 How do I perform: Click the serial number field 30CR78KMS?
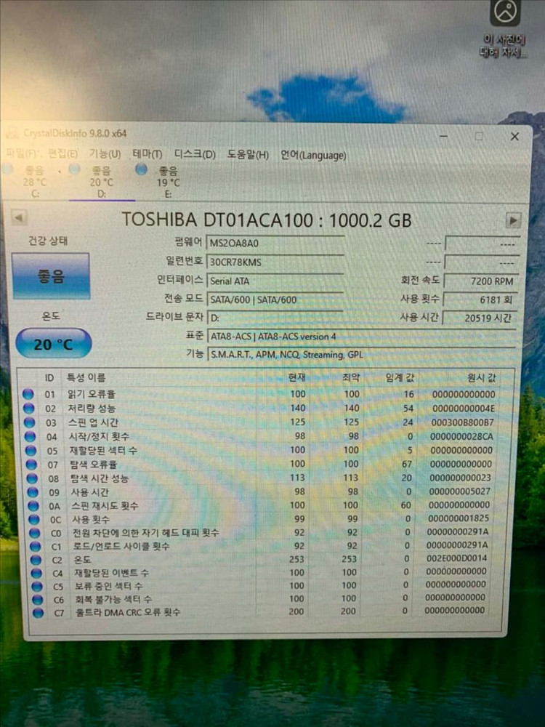[x=275, y=262]
